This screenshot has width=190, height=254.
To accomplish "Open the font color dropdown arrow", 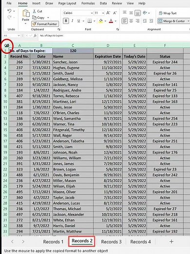I will point(115,21).
